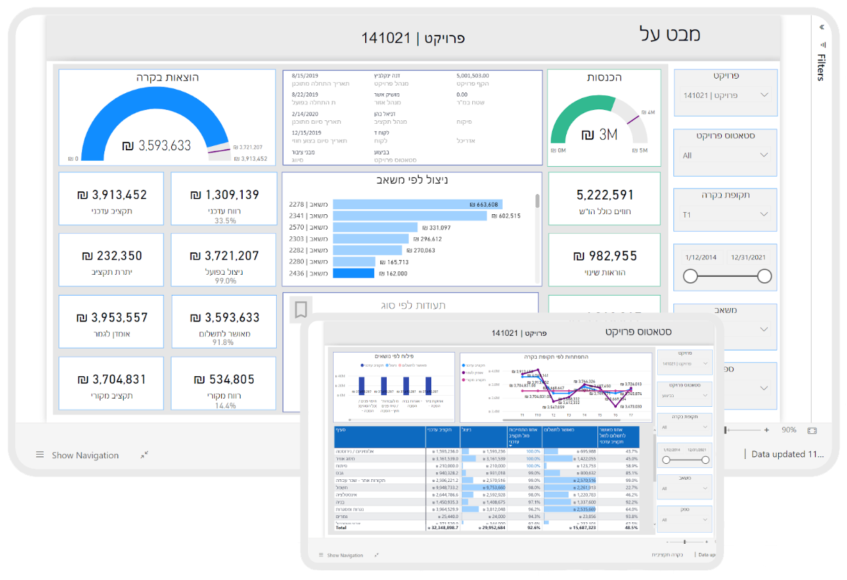Click the הכנסות green gauge chart
The image size is (847, 580).
pyautogui.click(x=604, y=117)
